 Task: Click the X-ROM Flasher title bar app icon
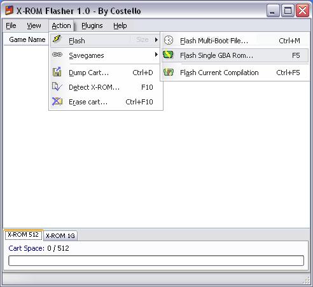click(x=10, y=10)
